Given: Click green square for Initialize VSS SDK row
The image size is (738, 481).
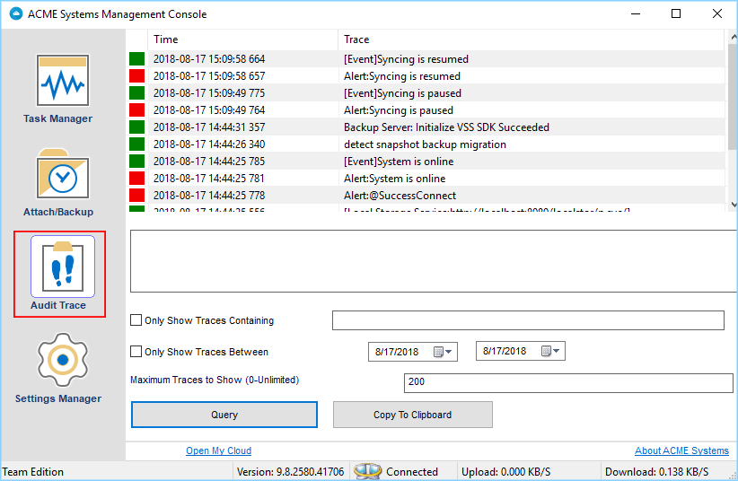Looking at the screenshot, I should (137, 127).
